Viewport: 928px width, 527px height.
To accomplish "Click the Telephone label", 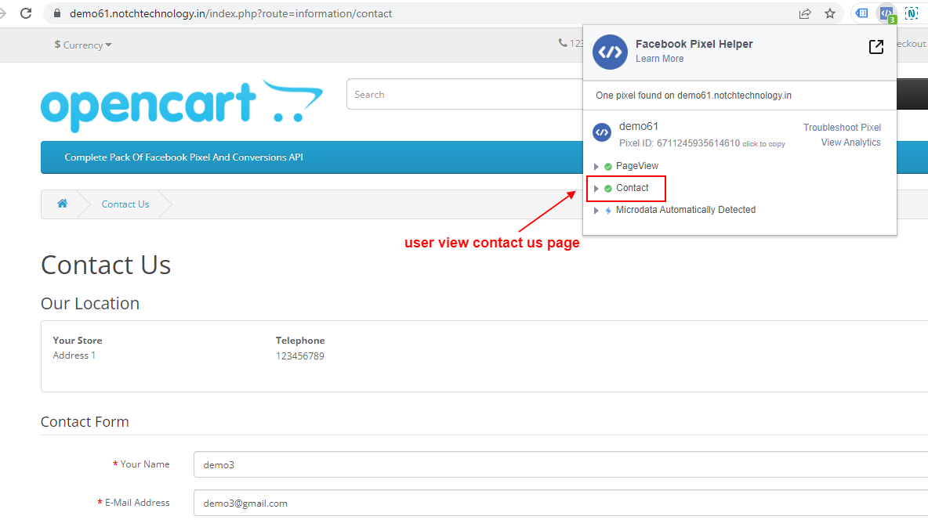I will point(300,341).
